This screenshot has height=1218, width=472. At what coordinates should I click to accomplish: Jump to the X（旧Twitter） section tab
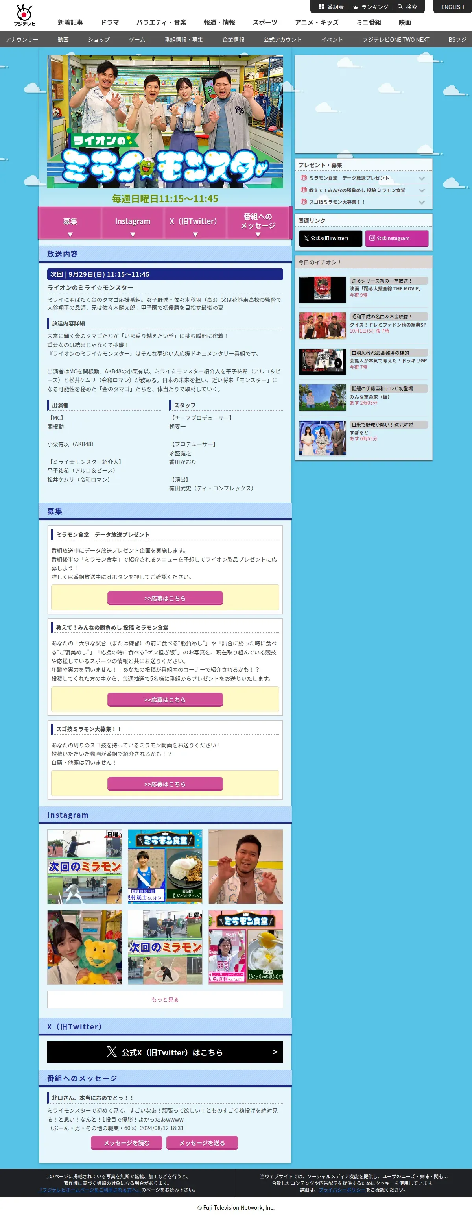pyautogui.click(x=195, y=223)
